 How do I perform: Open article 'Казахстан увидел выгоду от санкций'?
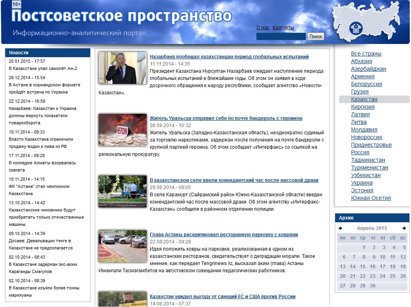click(x=222, y=297)
